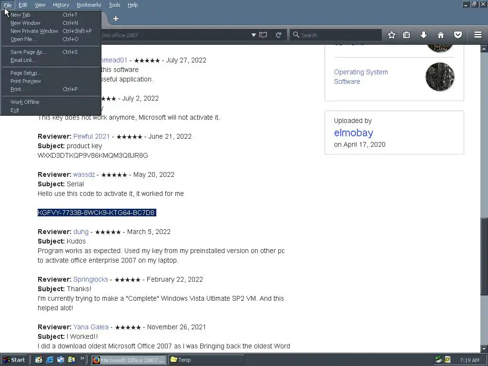Click product key text WXXD3DTKQP9V86KMQM3Q8JR8G
488x366 pixels.
coord(93,156)
